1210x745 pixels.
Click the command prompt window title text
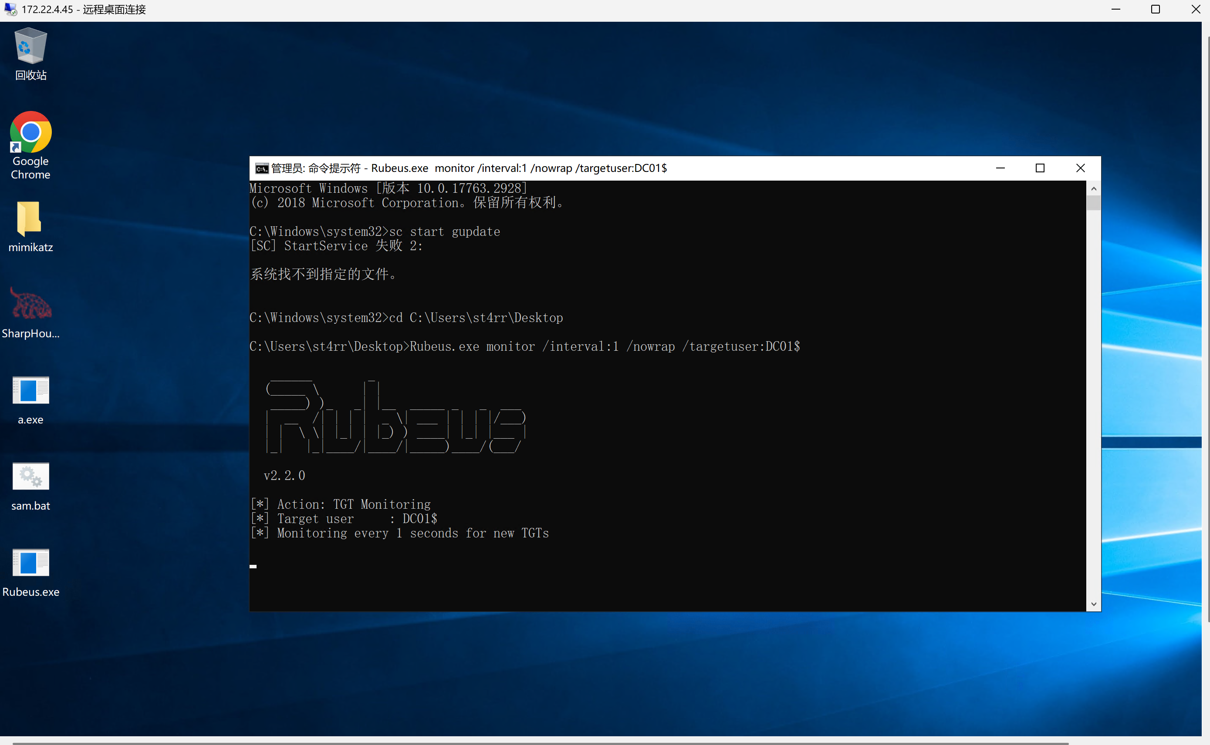coord(469,168)
